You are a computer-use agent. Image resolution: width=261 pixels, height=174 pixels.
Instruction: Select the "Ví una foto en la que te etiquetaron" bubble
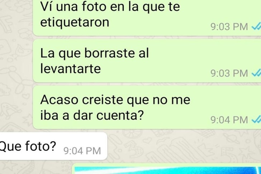click(147, 18)
